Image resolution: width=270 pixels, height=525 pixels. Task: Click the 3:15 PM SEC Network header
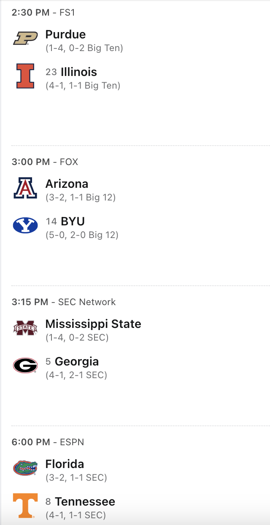[x=63, y=302]
